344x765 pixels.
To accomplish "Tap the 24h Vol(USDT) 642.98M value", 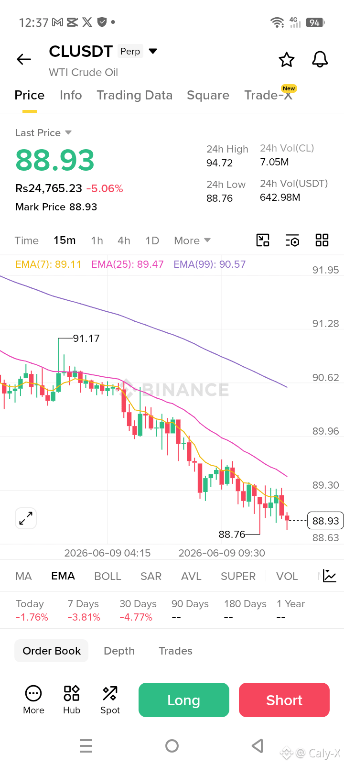I will (280, 197).
